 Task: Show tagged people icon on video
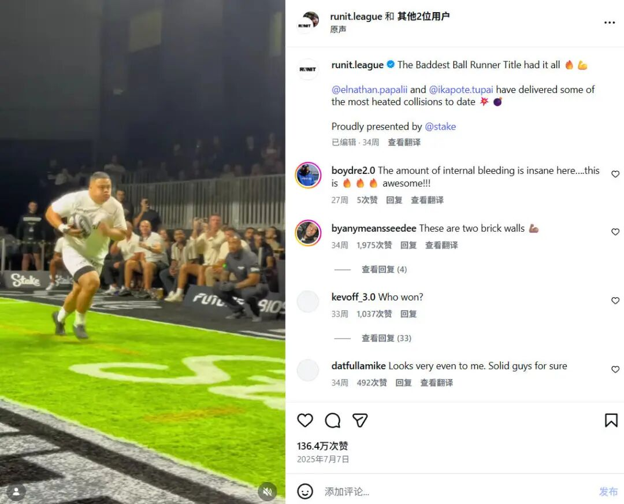pyautogui.click(x=16, y=491)
